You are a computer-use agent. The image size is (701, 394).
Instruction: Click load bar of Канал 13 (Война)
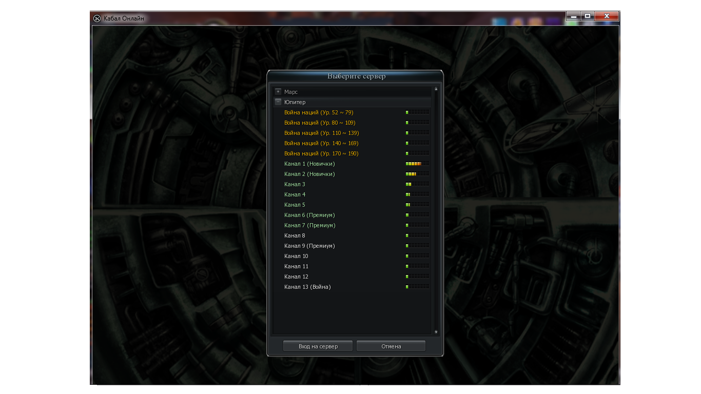tap(417, 287)
